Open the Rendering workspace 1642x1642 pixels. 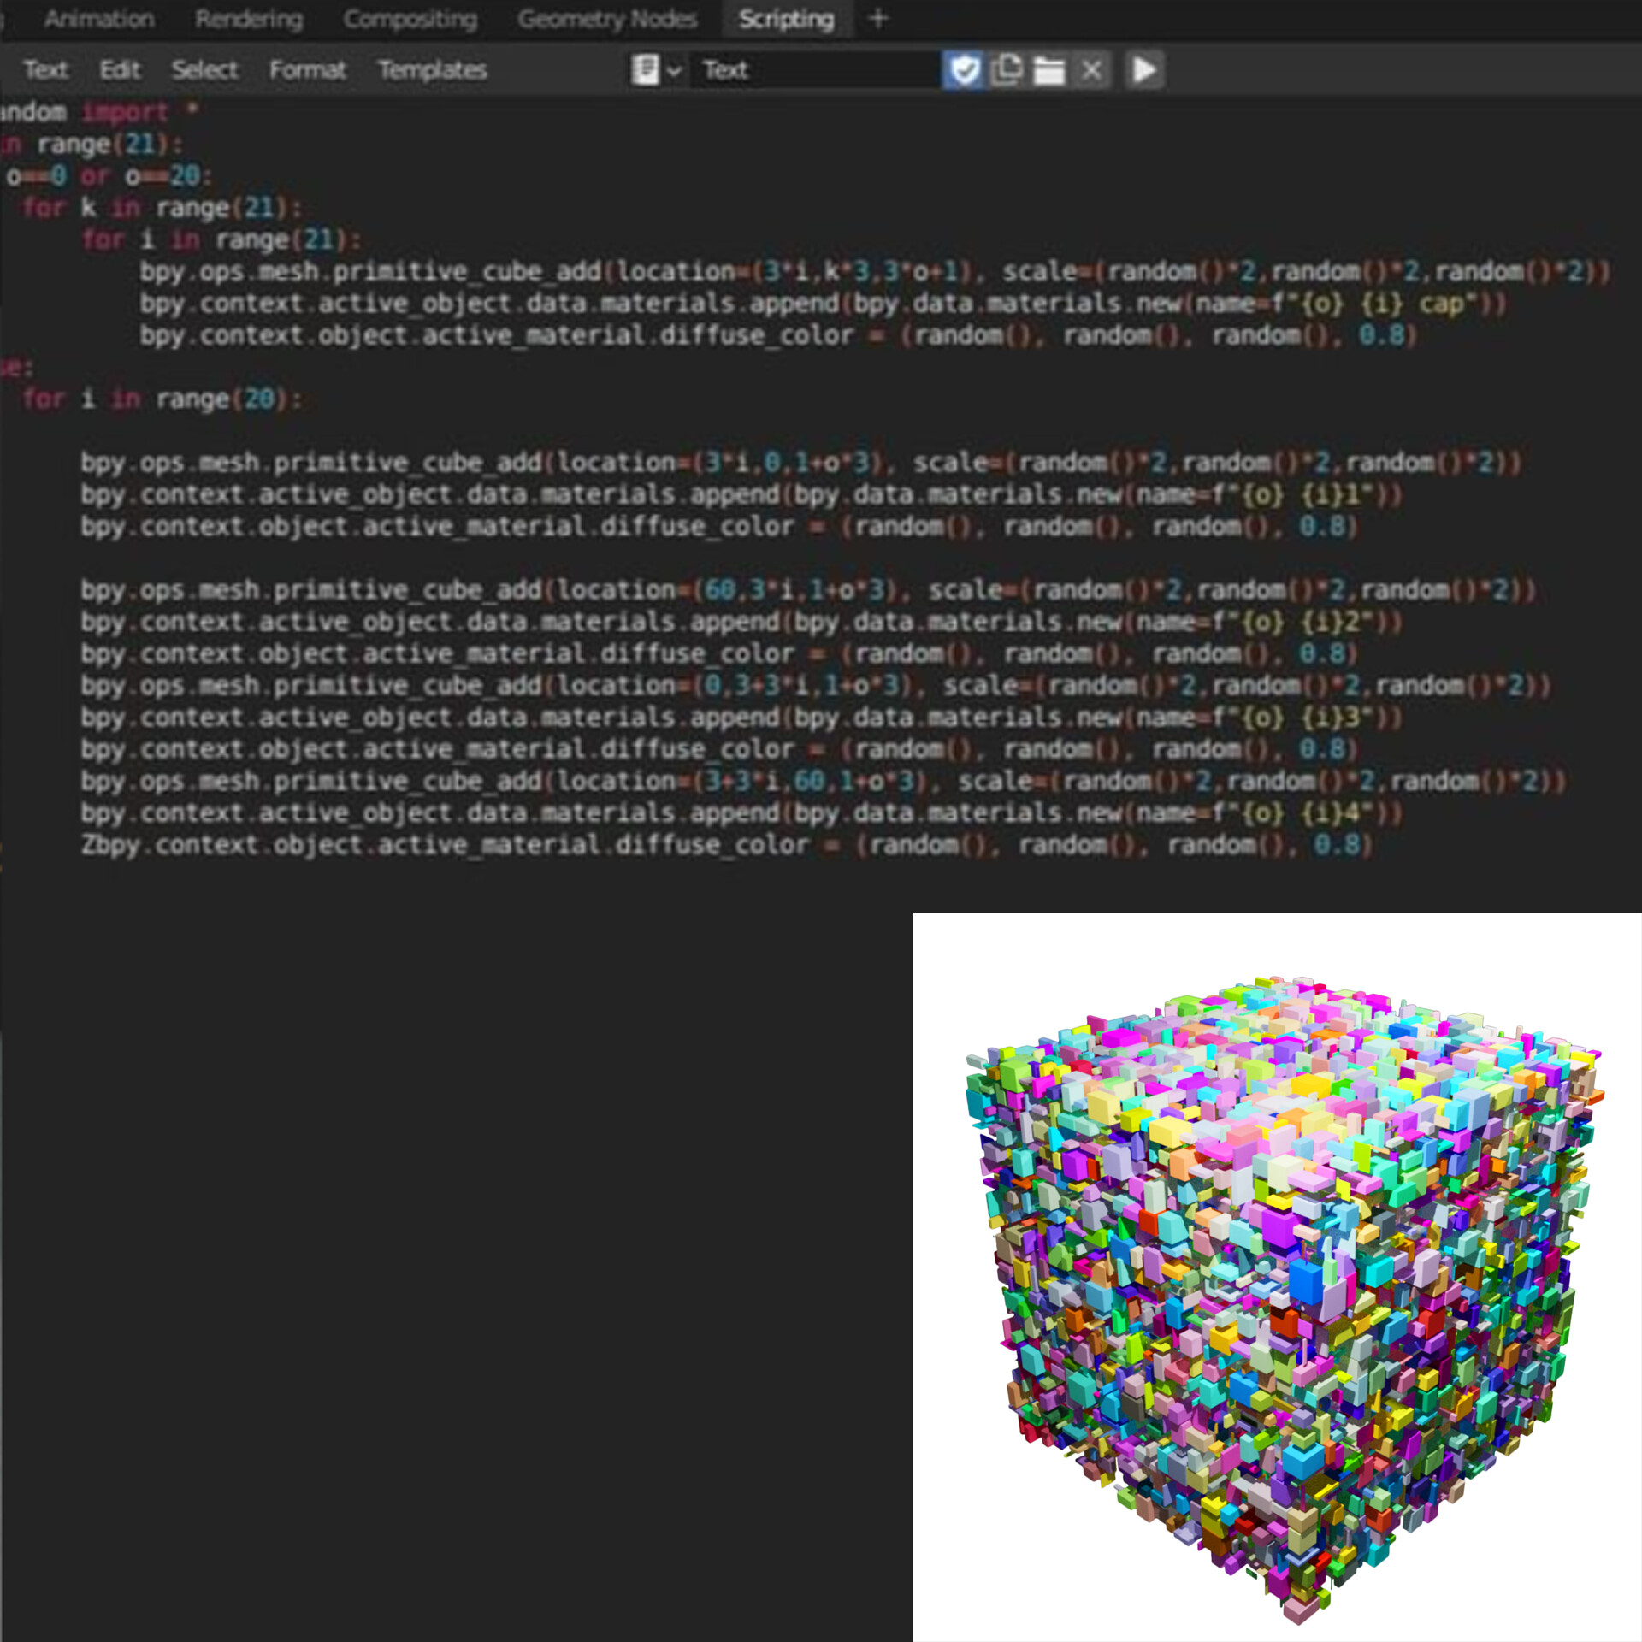[x=248, y=18]
